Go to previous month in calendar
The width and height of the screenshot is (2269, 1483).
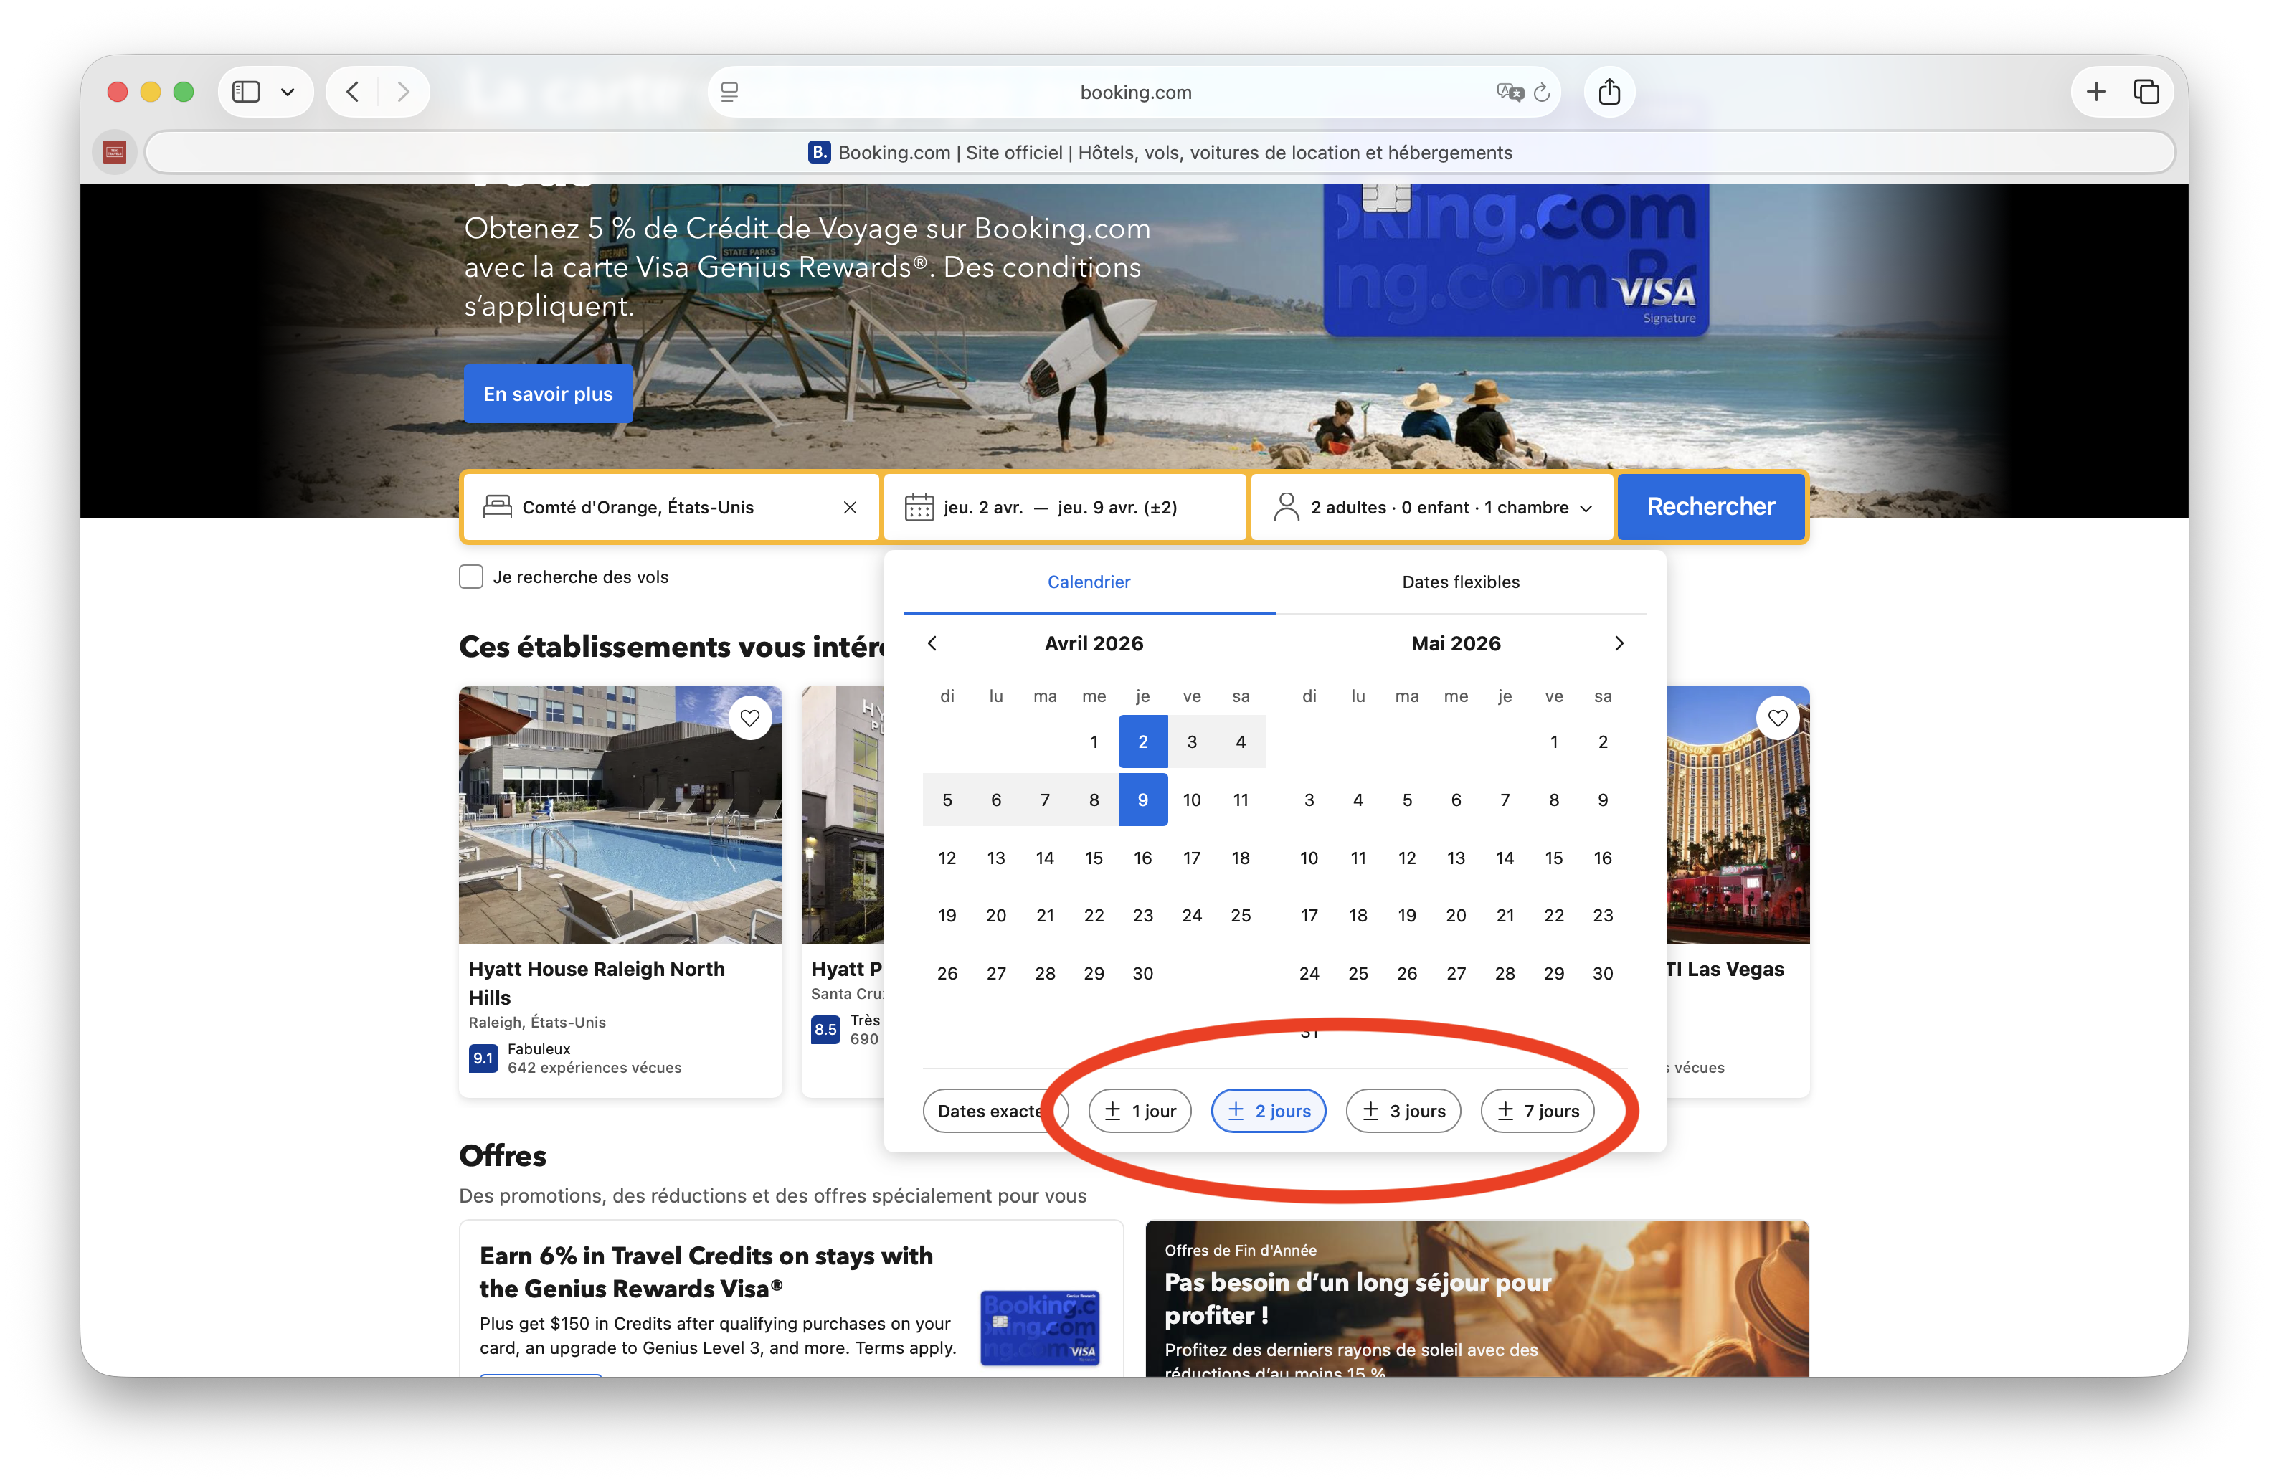932,643
